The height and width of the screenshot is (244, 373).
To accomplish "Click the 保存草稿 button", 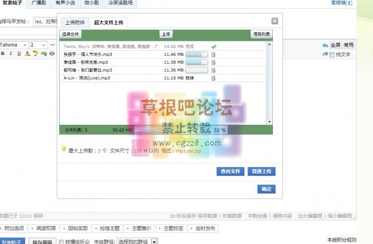I will (42, 242).
